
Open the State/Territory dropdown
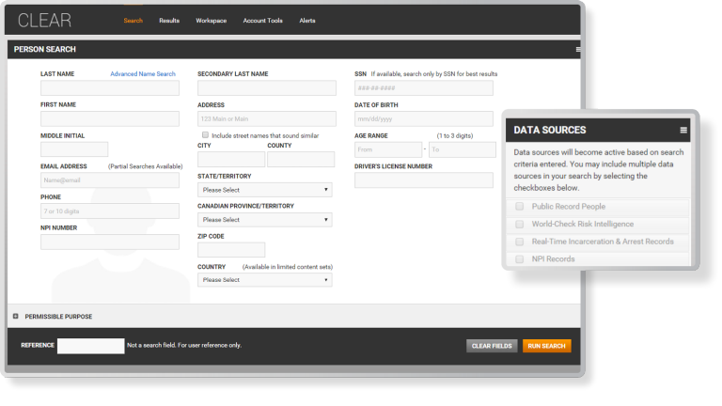264,190
